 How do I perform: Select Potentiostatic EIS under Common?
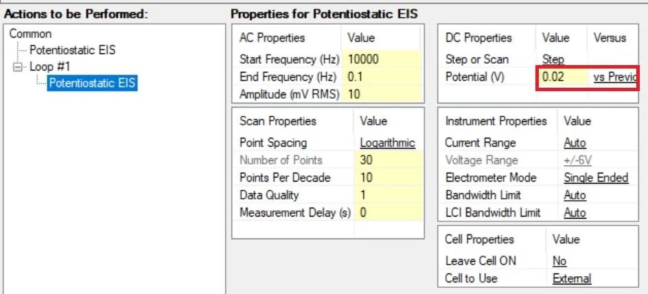point(72,50)
